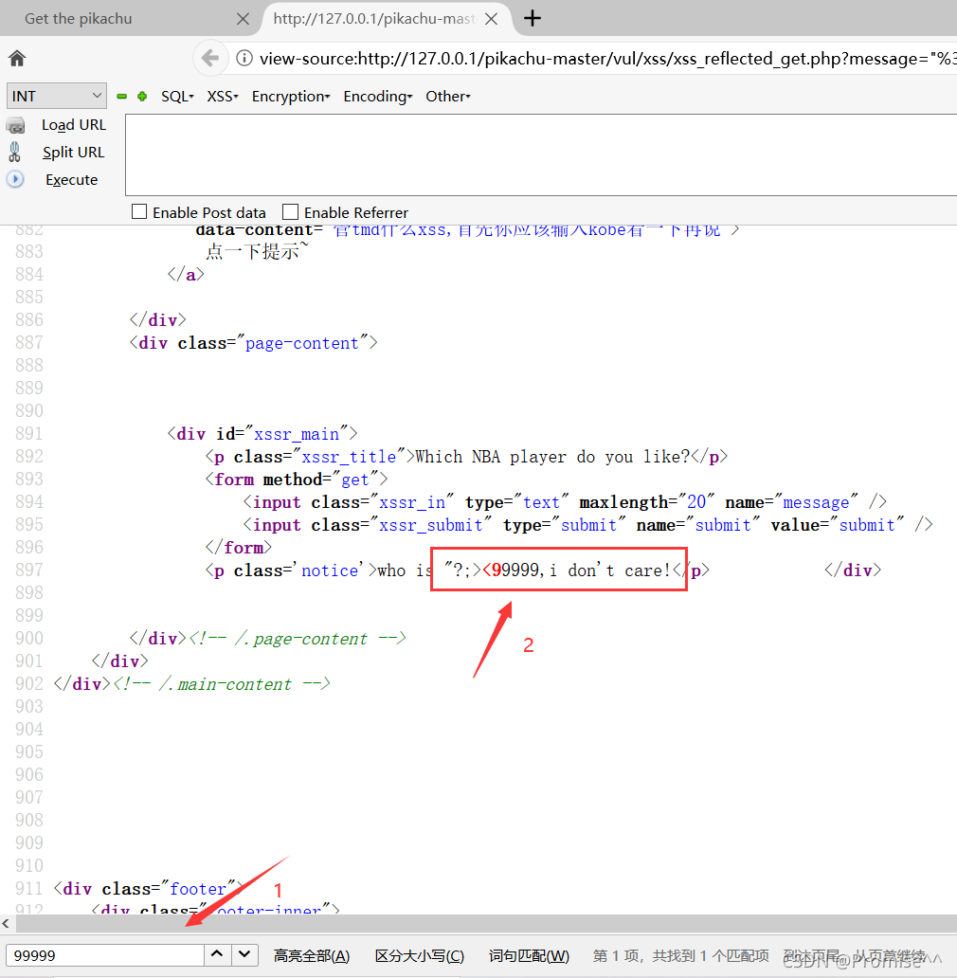
Task: Toggle 区分大小写(C) match case
Action: pyautogui.click(x=420, y=955)
